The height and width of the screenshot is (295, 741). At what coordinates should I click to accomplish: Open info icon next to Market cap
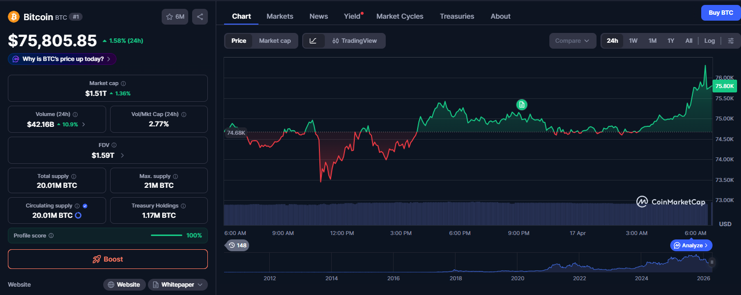pos(123,84)
